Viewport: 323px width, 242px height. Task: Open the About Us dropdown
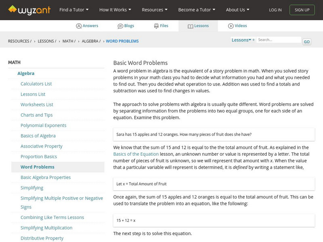tap(237, 10)
